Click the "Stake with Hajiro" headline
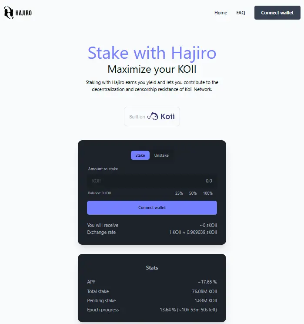 (x=152, y=53)
